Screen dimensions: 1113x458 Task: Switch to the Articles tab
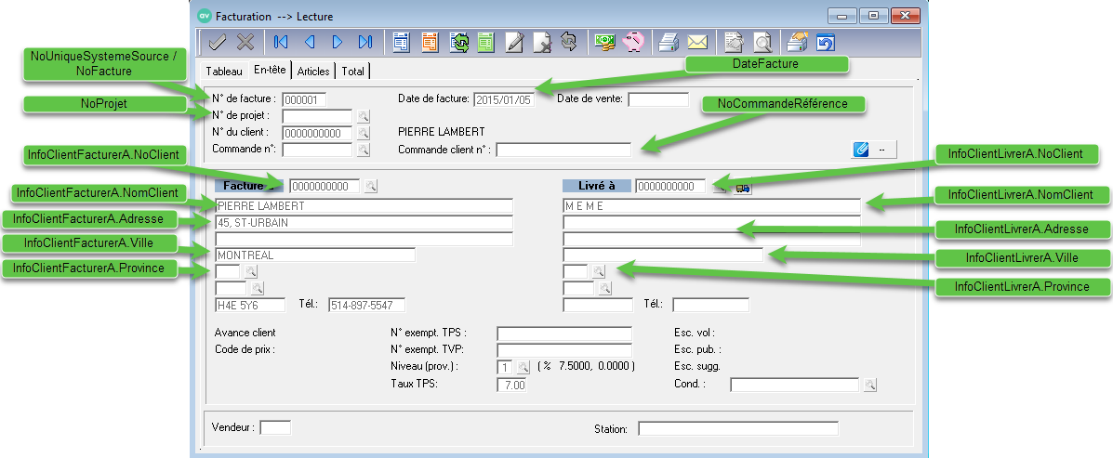313,71
